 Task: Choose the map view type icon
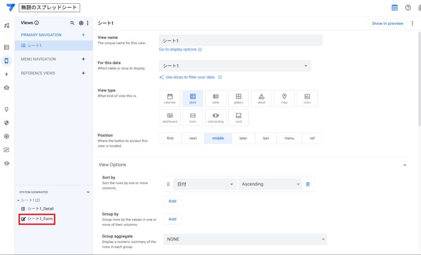(284, 98)
